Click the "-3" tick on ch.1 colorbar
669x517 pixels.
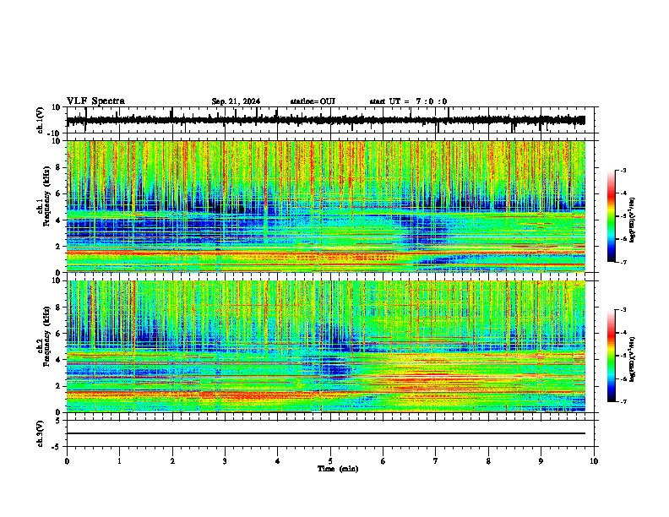click(623, 170)
